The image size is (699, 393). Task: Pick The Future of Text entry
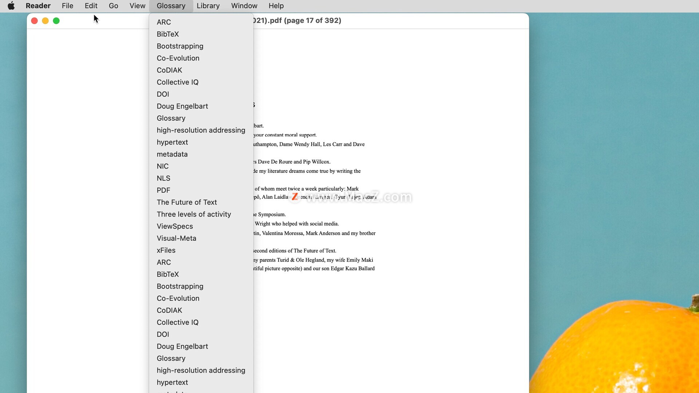(201, 202)
